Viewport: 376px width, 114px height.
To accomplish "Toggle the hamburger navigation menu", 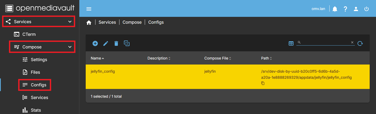I will tap(89, 9).
